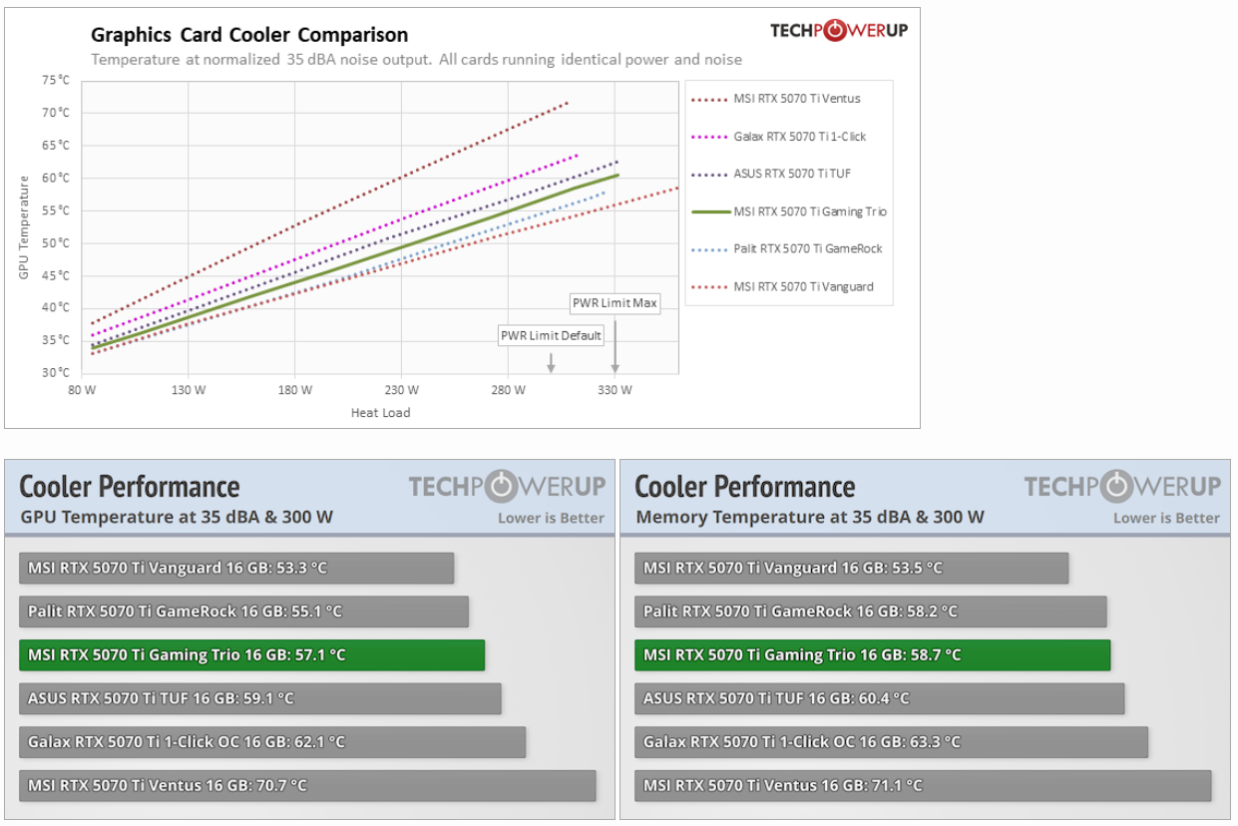Click the TechPowerUp logo in the line chart
Viewport: 1238px width, 826px height.
point(838,30)
